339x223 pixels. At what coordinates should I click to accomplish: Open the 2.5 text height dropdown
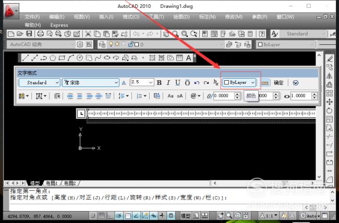[x=142, y=82]
